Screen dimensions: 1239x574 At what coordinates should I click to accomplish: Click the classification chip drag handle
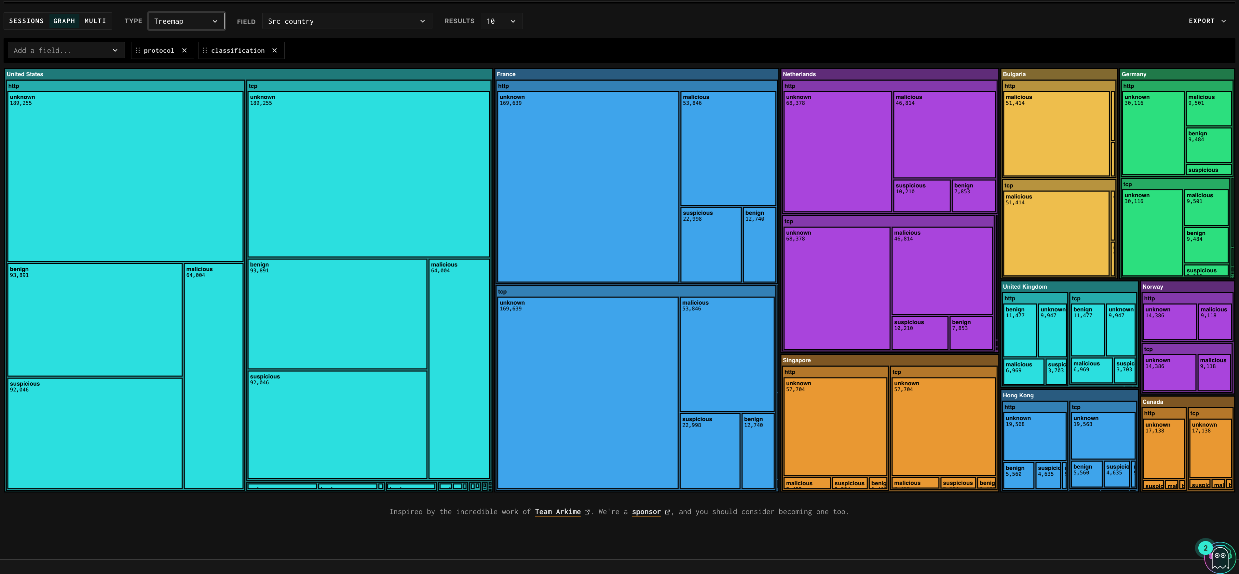coord(205,50)
